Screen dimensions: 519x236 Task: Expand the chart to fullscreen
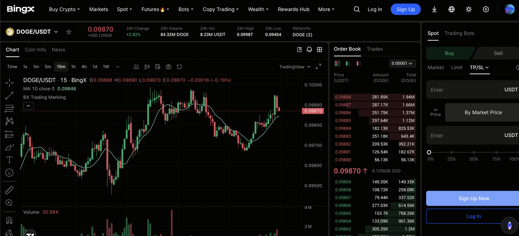(318, 67)
